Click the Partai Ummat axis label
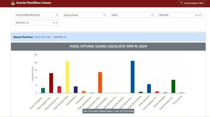This screenshot has height=117, width=210. (x=178, y=100)
